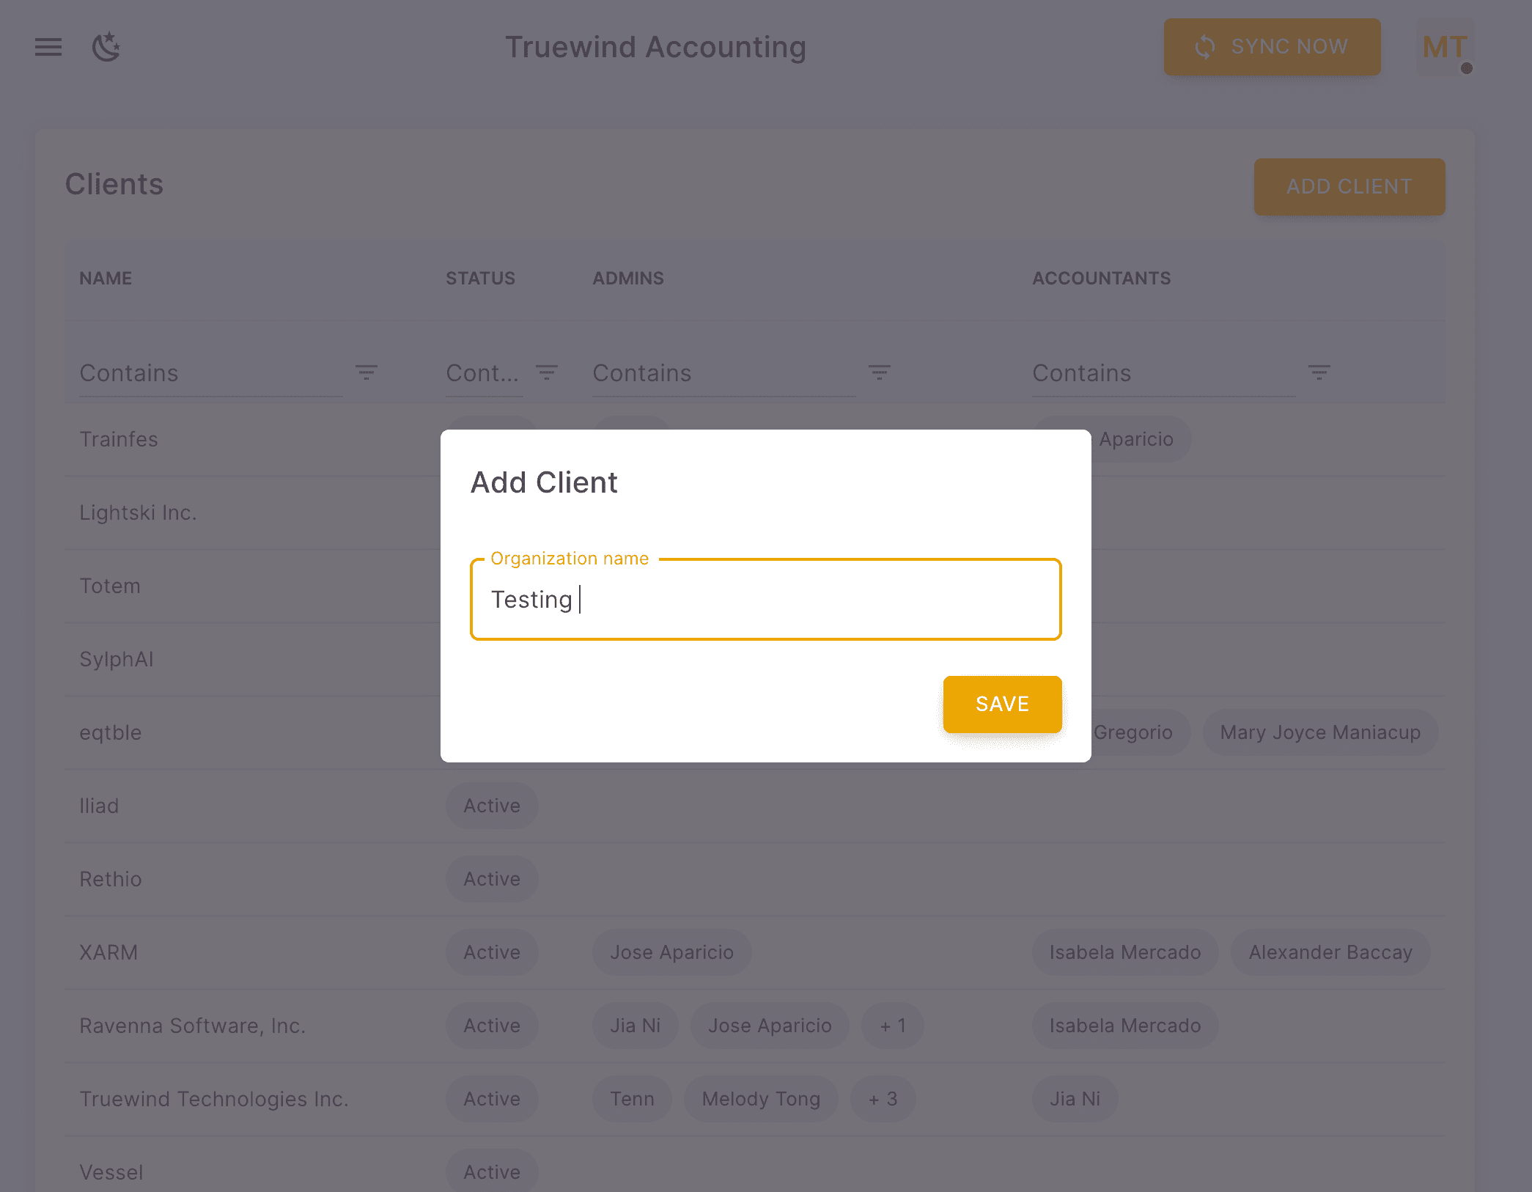Open the filter icon on the ACCOUNTANTS column
1532x1192 pixels.
pyautogui.click(x=1320, y=372)
